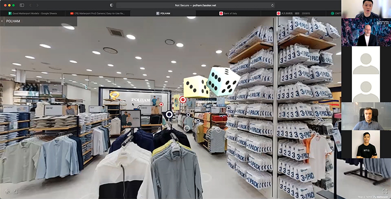391x199 pixels.
Task: Switch to Matterport dollhouse view
Action: [x=7, y=191]
